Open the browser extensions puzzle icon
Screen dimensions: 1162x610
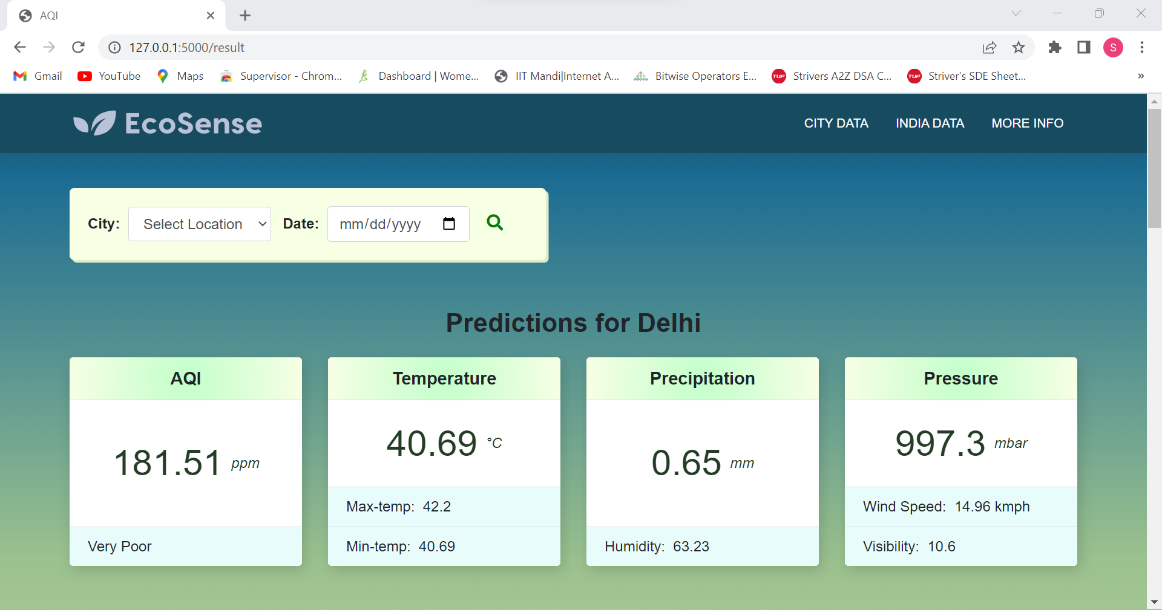pos(1055,47)
